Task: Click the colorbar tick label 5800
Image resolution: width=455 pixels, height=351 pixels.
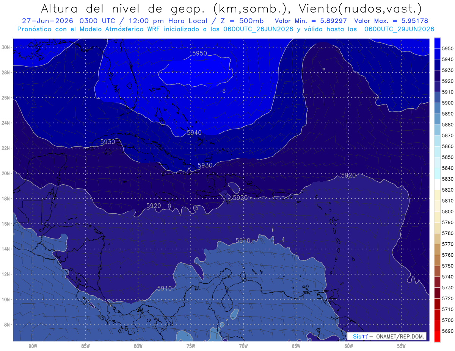Action: point(448,211)
